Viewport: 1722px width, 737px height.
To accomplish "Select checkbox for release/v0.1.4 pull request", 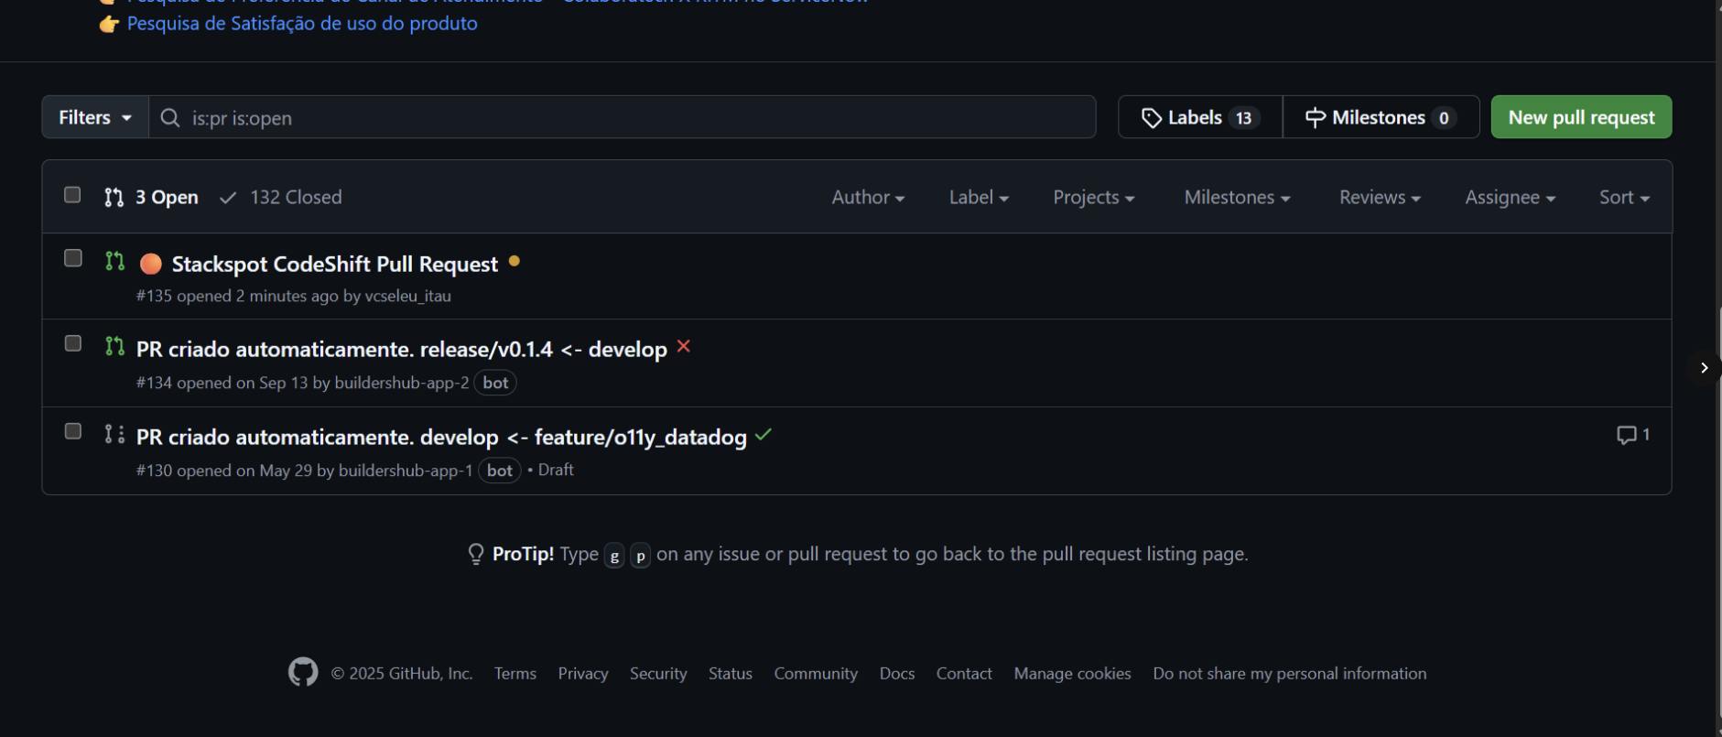I will coord(73,343).
